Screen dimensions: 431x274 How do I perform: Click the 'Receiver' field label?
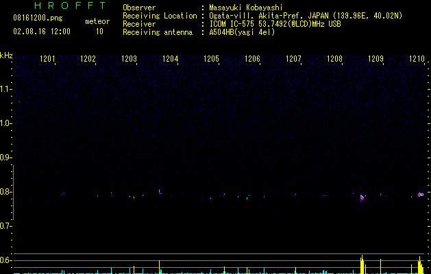[x=139, y=24]
